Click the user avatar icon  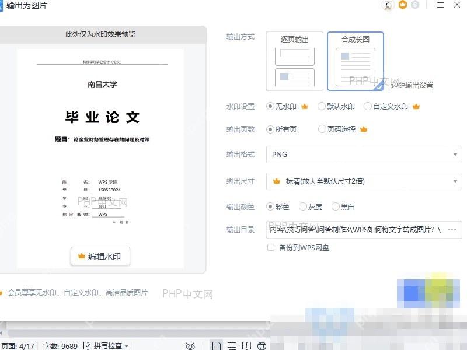(x=388, y=5)
